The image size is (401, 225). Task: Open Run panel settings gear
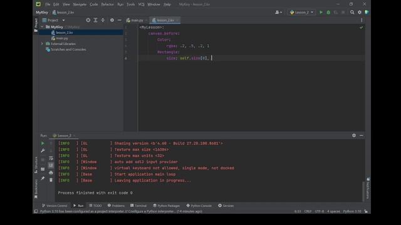(x=353, y=136)
